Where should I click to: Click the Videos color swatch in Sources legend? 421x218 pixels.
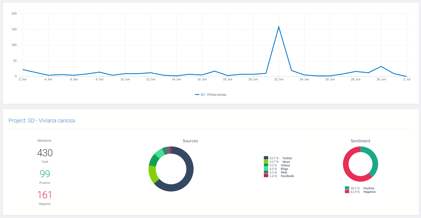[266, 165]
